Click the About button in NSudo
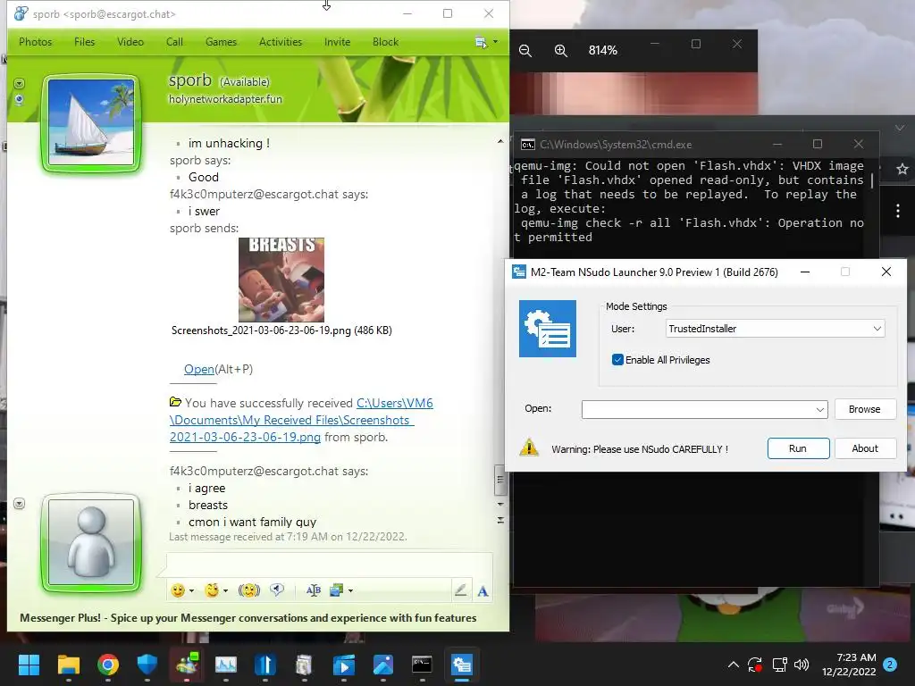Image resolution: width=915 pixels, height=686 pixels. (864, 448)
